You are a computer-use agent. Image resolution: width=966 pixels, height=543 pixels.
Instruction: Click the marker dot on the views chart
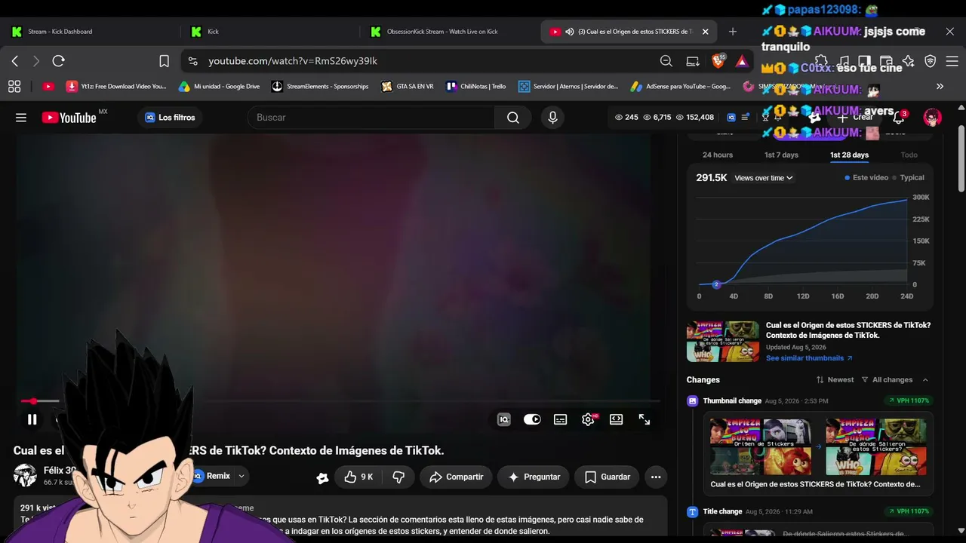pos(716,284)
